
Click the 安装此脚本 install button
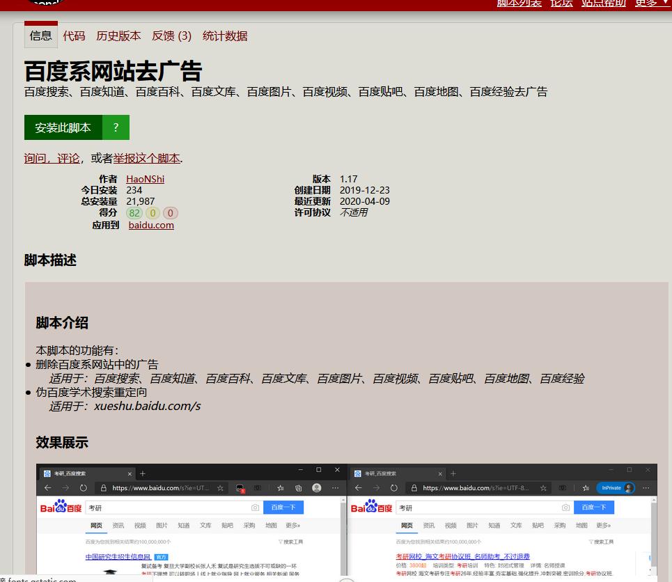63,127
